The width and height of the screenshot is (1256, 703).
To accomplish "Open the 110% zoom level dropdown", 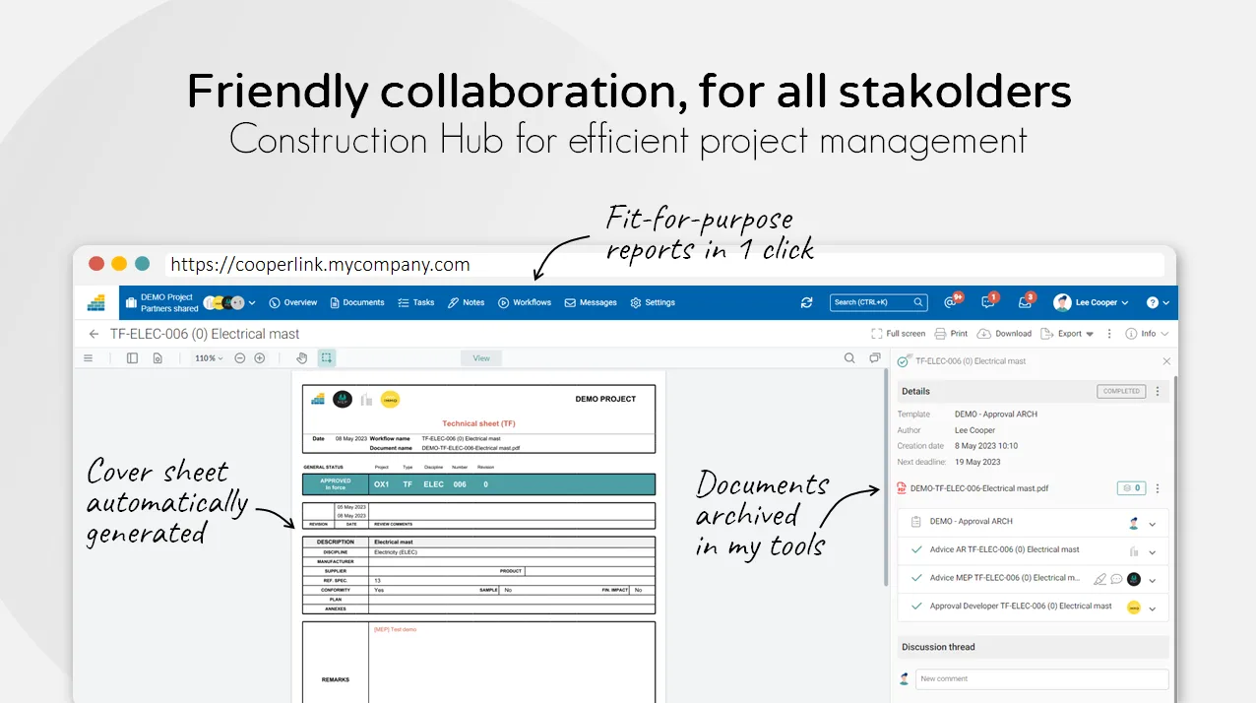I will 208,358.
